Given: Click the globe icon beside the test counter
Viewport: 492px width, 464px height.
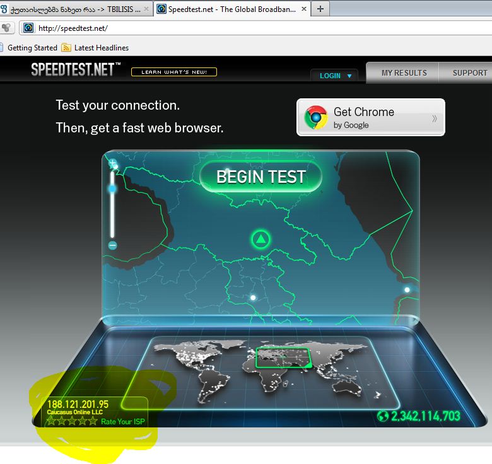Looking at the screenshot, I should tap(382, 416).
